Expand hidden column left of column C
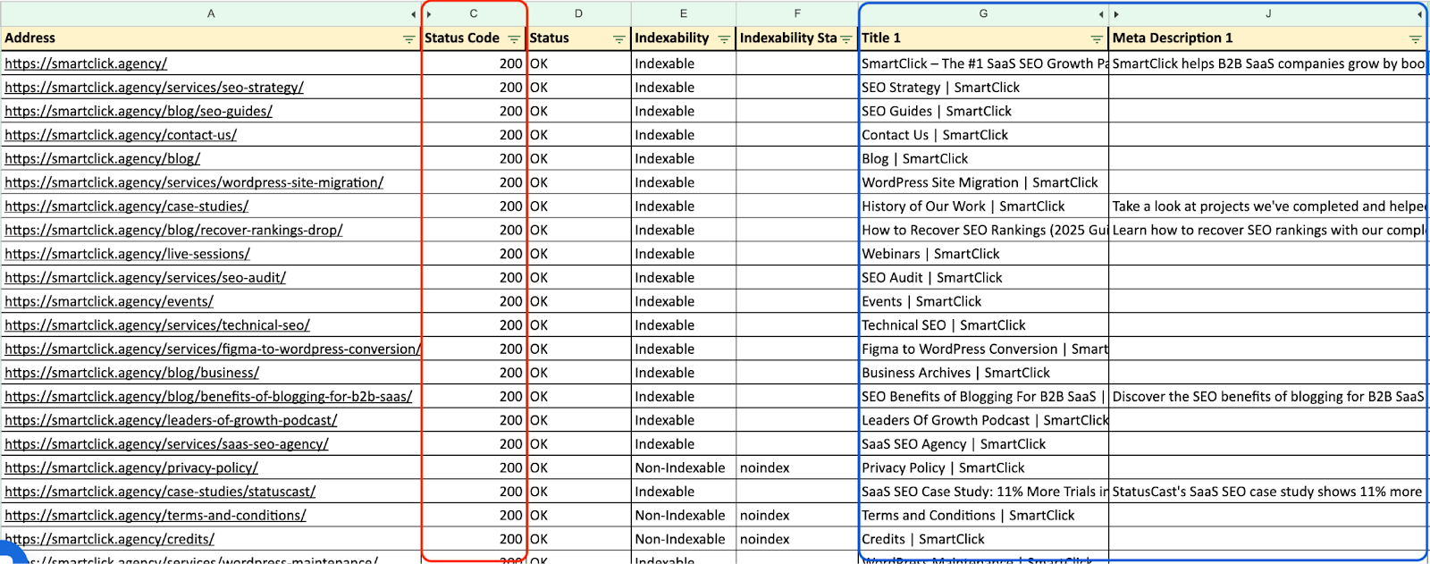 click(x=429, y=14)
